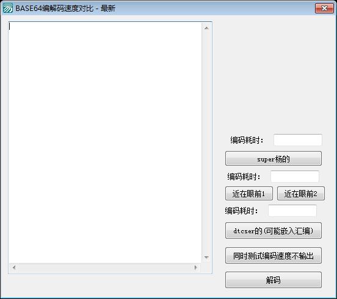Viewport: 337px width, 299px height.
Task: Click the vertical scrollbar's up arrow
Action: (x=206, y=28)
